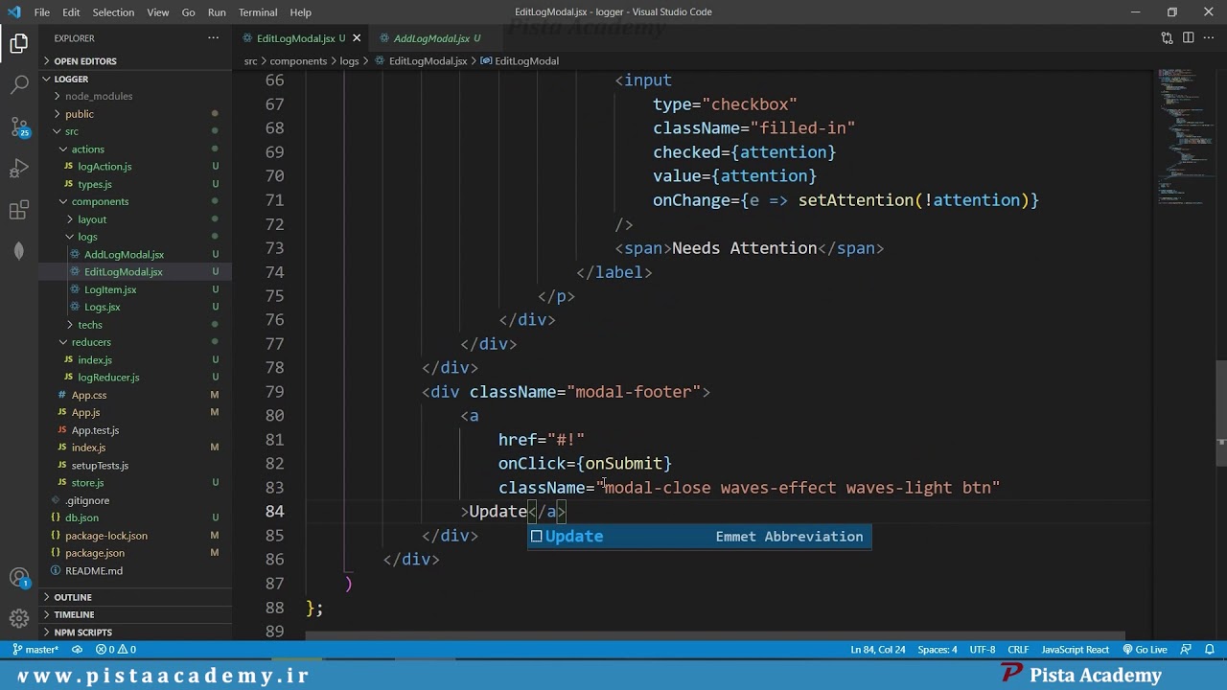This screenshot has width=1227, height=690.
Task: Switch to the AddLogModal.jsx tab
Action: pyautogui.click(x=431, y=38)
